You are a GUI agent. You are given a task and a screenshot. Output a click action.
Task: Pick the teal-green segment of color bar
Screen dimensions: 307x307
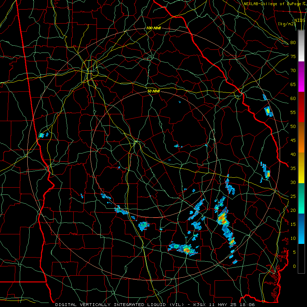(301, 198)
